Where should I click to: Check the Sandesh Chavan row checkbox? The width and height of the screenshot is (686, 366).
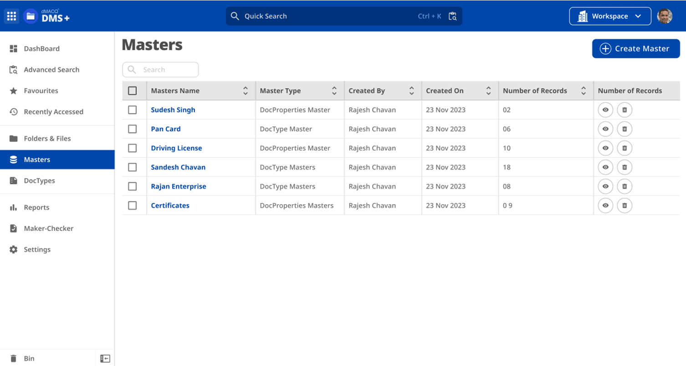(x=133, y=167)
